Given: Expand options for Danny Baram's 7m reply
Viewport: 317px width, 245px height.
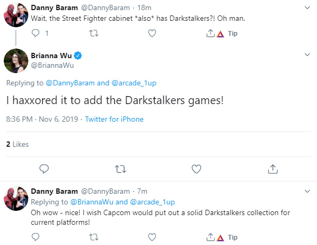Looking at the screenshot, I should tap(307, 191).
